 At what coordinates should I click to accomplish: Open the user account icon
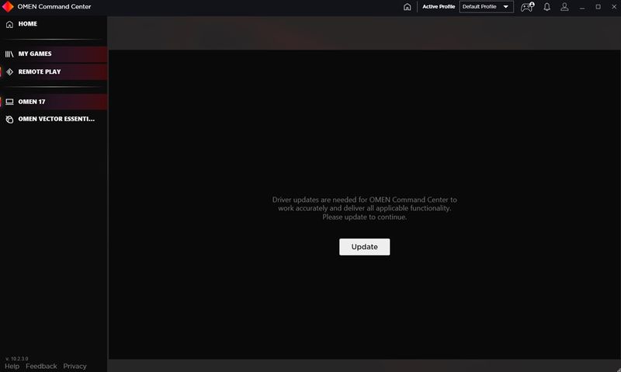565,7
